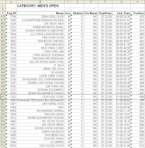Click the name LOGANATHAN RAMANCHAUDRA
The height and width of the screenshot is (148, 145).
coord(43,20)
